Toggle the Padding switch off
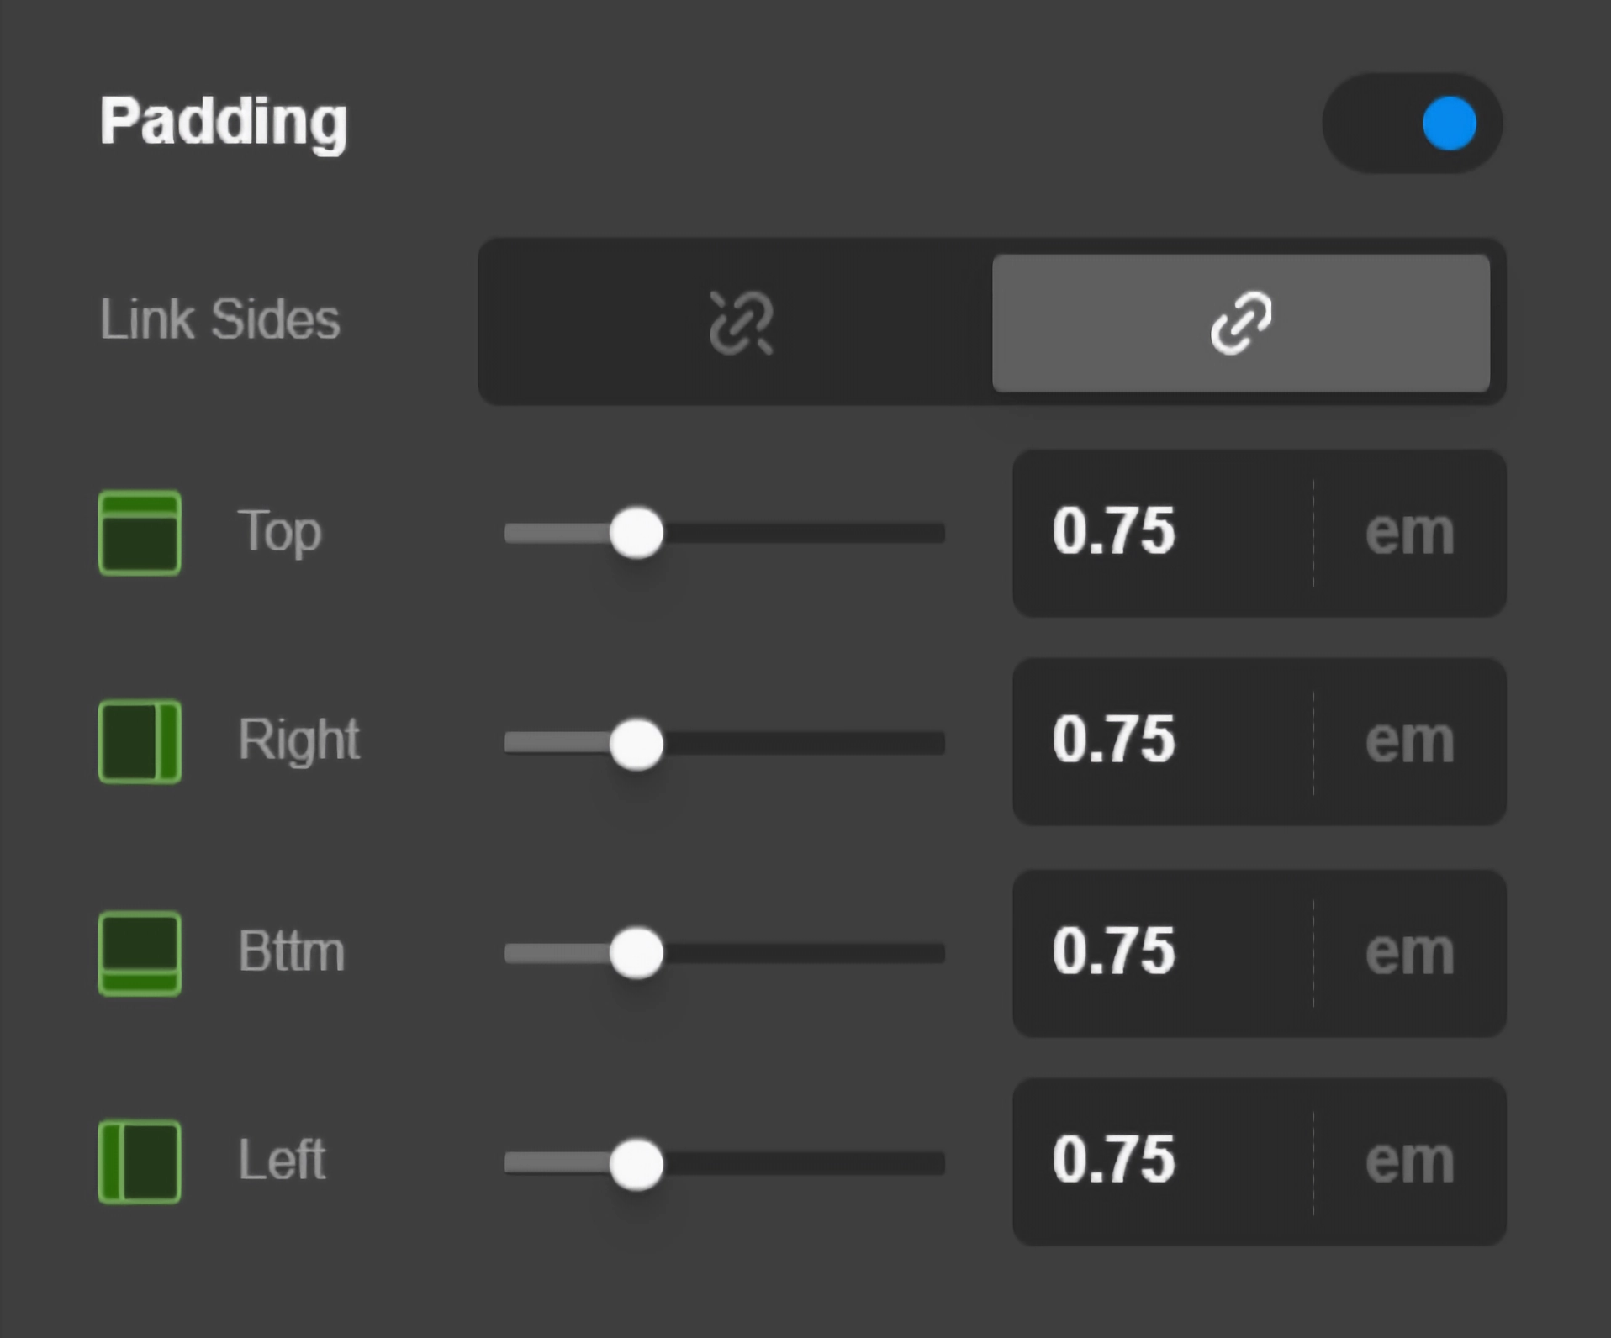1611x1338 pixels. click(1413, 124)
